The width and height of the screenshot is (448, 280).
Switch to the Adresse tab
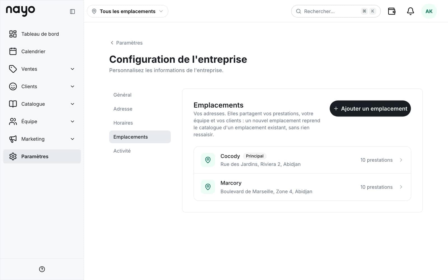(140, 109)
